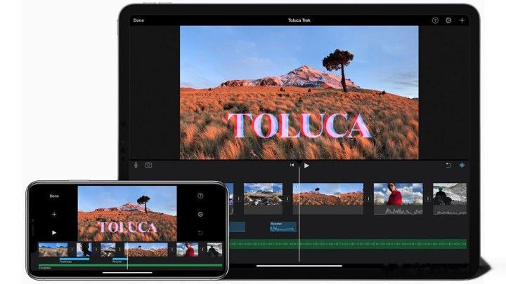Undo the last edit on the iPhone
Viewport: 506px width, 284px height.
200,233
